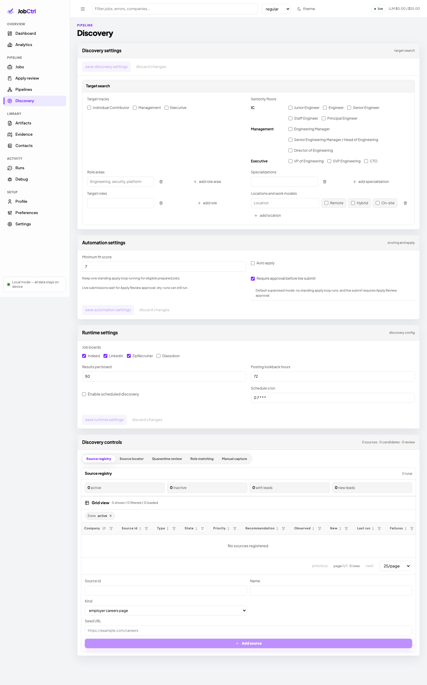Switch to Role matching tab
Image resolution: width=427 pixels, height=685 pixels.
click(202, 459)
